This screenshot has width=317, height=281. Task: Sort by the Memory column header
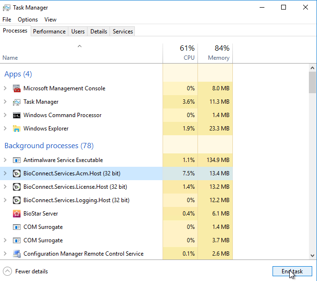pyautogui.click(x=215, y=53)
